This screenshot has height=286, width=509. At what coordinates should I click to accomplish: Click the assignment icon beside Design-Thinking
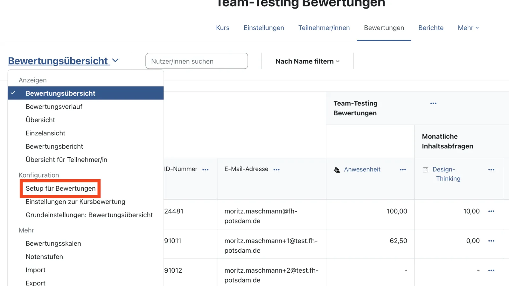(x=425, y=169)
